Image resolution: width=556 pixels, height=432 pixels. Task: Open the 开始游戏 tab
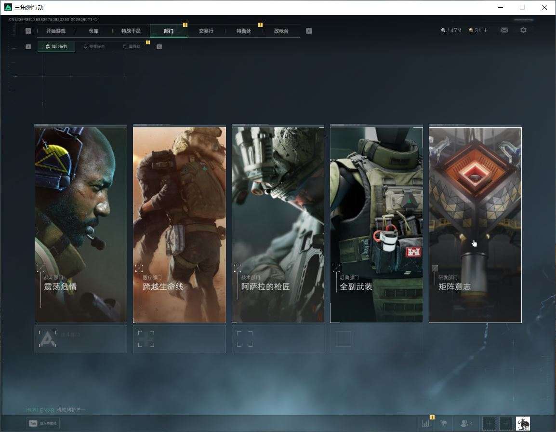pyautogui.click(x=56, y=31)
